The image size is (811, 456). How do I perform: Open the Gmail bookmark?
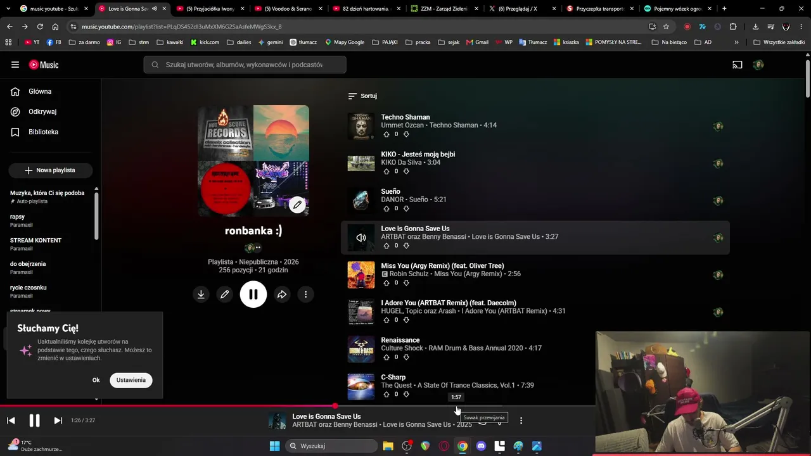477,42
